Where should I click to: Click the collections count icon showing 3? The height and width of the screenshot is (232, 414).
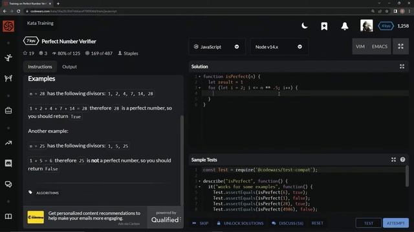click(41, 53)
